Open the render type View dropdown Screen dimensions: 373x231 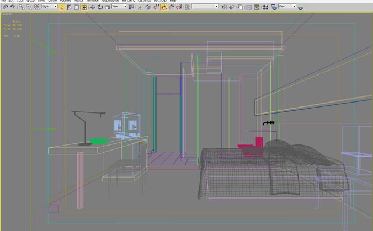tap(287, 6)
